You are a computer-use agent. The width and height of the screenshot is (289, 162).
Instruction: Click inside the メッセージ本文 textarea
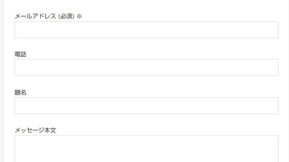tap(146, 149)
